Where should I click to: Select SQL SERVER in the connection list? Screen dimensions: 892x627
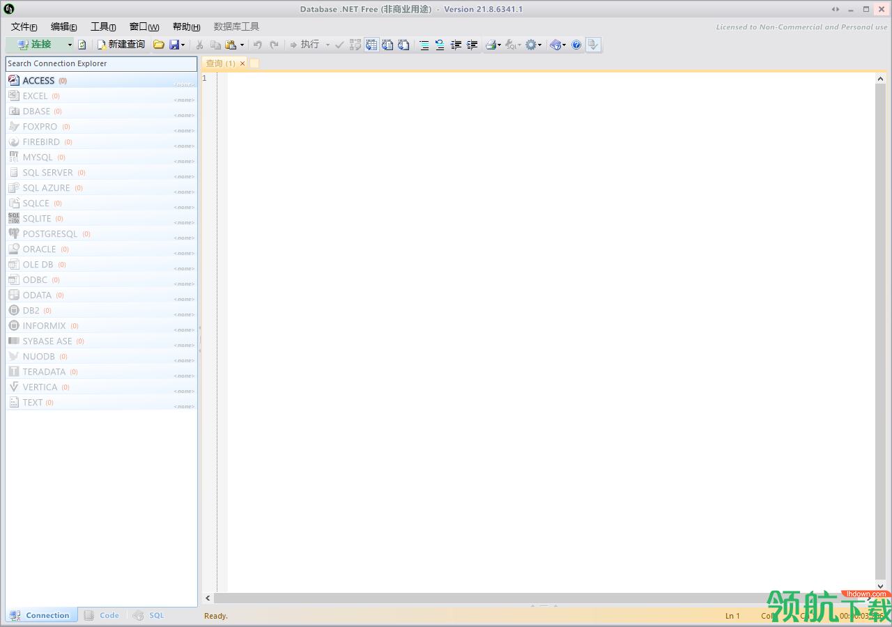click(x=102, y=173)
